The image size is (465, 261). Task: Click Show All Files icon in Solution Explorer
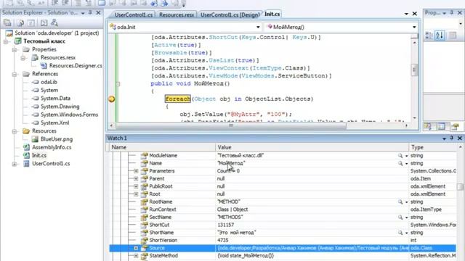pos(20,22)
